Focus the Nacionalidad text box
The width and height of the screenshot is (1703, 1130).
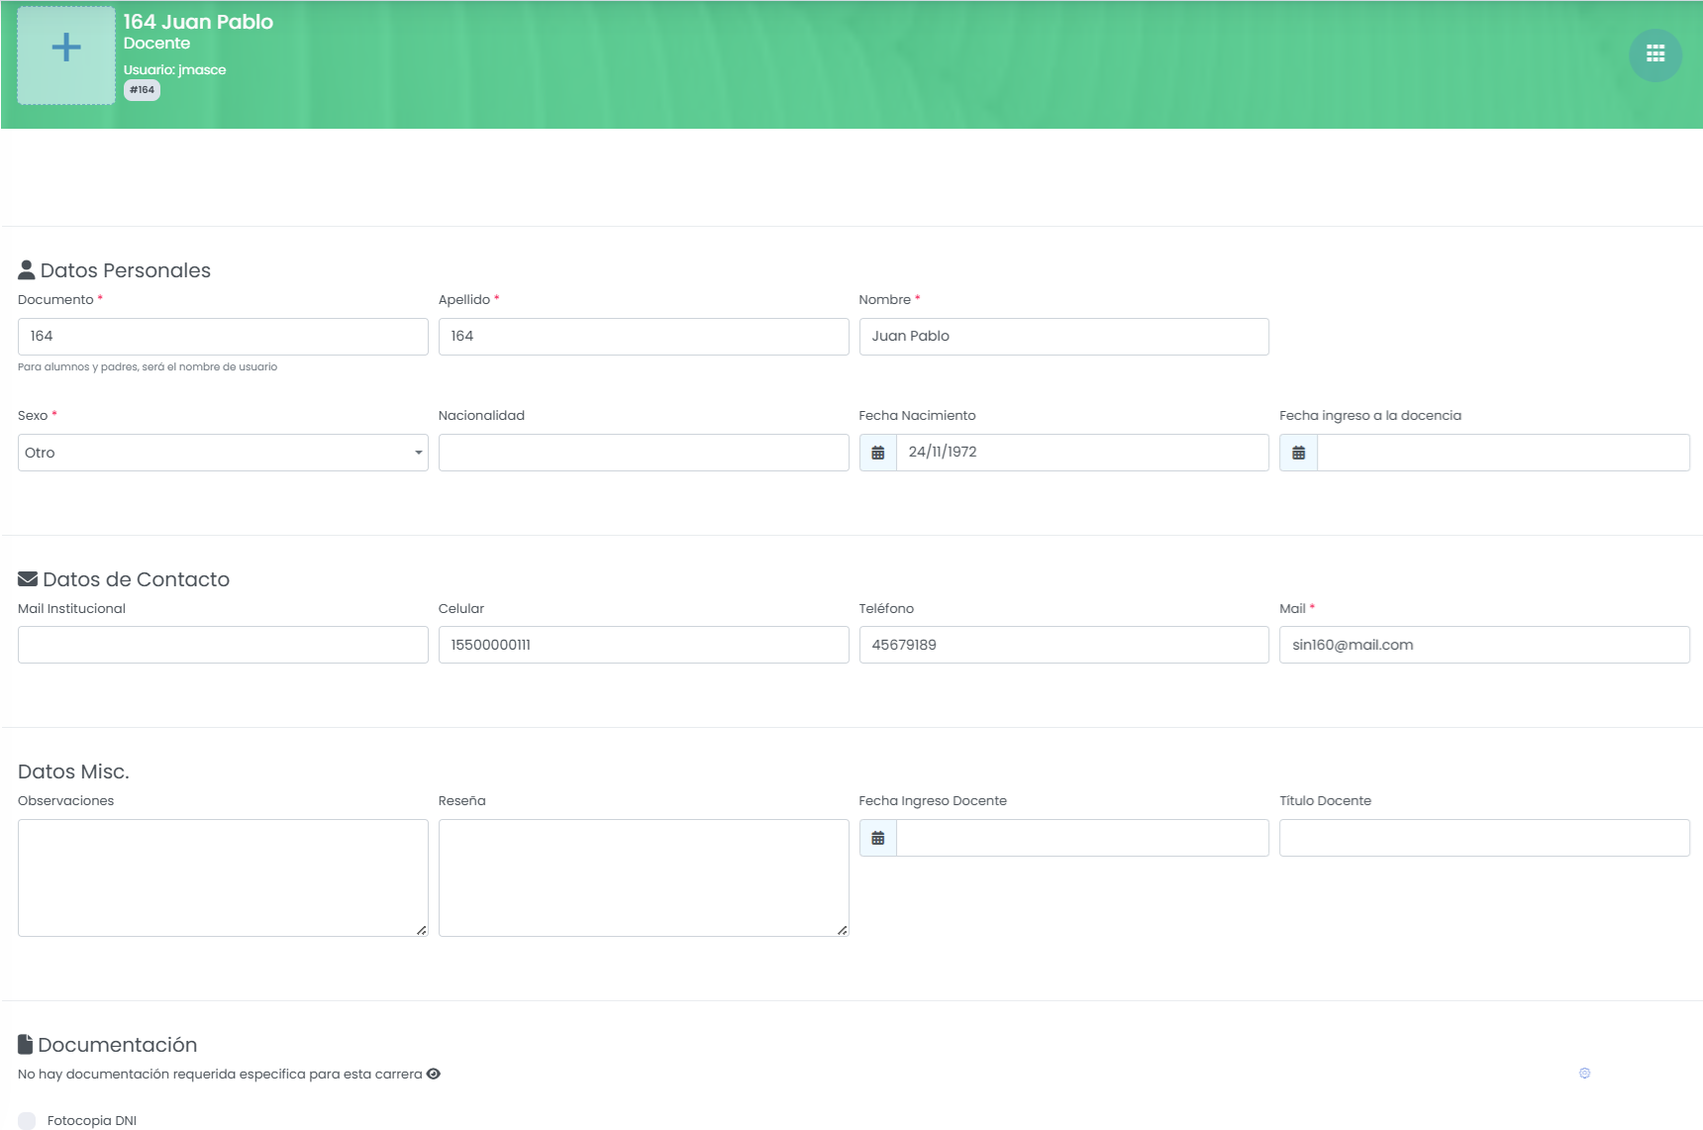(644, 453)
